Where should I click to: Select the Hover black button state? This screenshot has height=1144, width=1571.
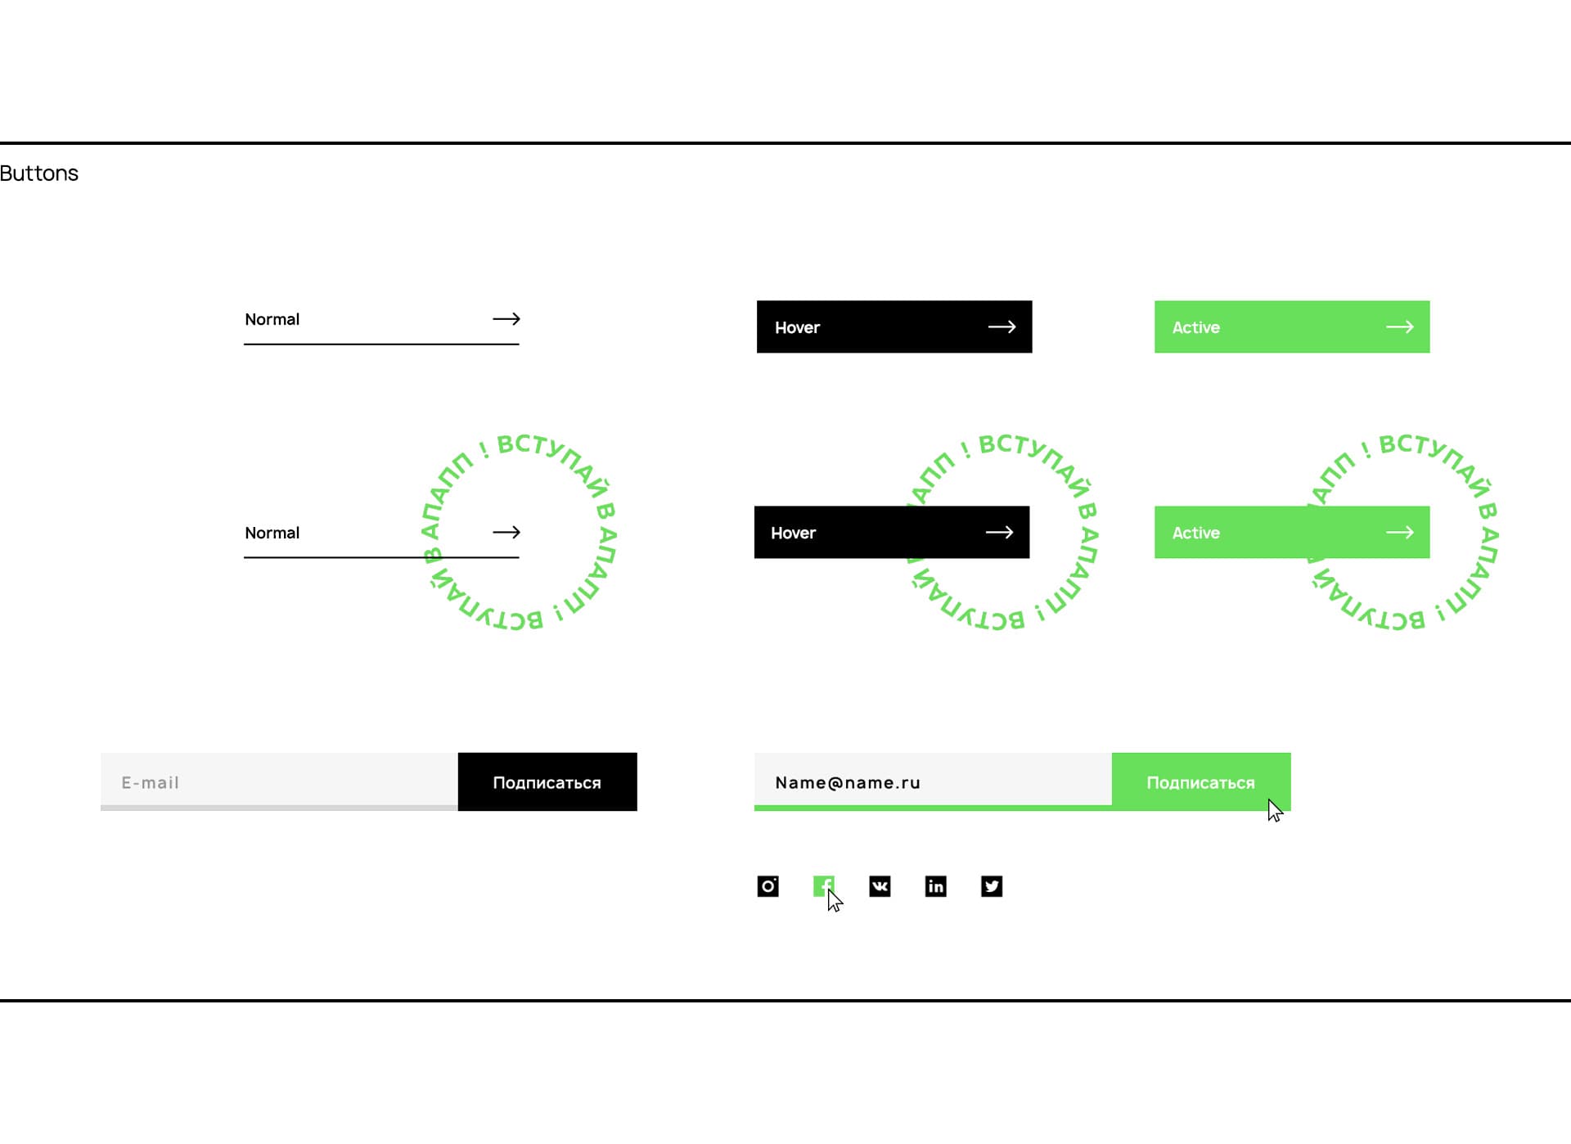click(x=893, y=327)
